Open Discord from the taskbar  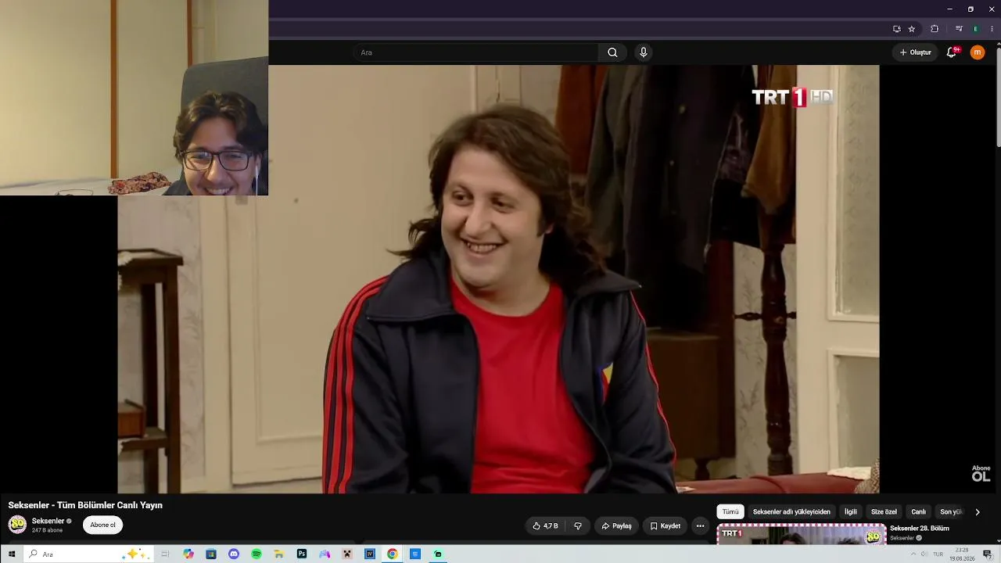(x=234, y=554)
